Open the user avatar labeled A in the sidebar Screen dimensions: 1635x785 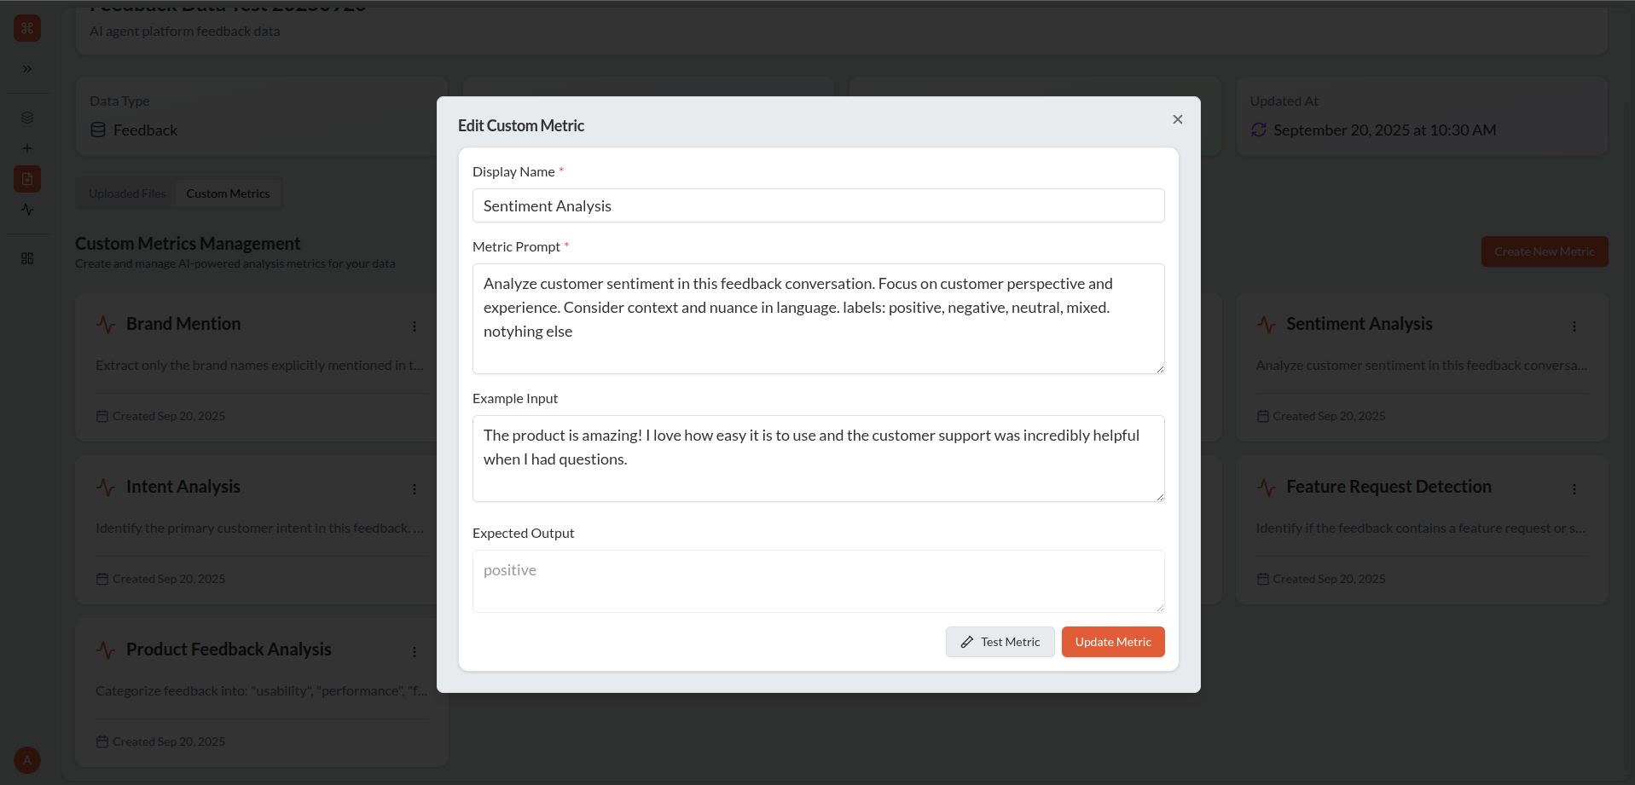tap(26, 759)
